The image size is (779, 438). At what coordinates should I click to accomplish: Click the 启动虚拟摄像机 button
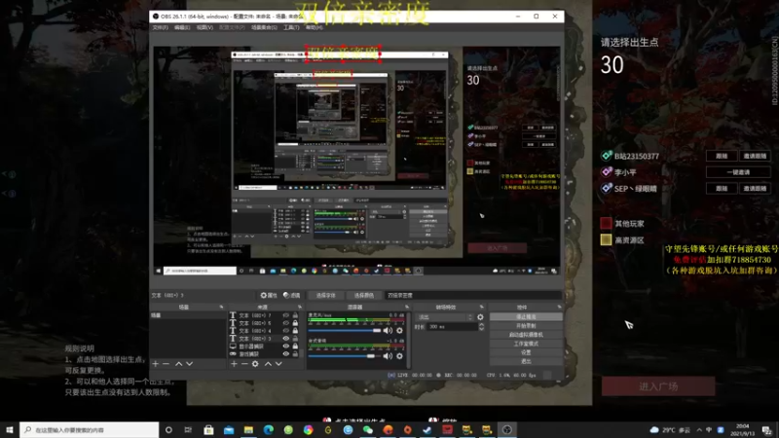pyautogui.click(x=526, y=335)
